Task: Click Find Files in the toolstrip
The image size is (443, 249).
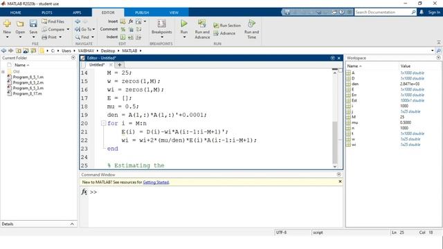Action: point(53,21)
